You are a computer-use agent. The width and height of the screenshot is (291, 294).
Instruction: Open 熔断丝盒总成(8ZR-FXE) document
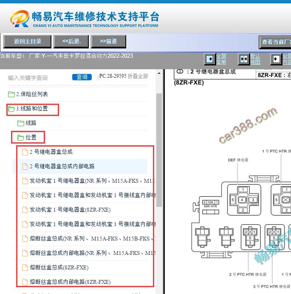point(59,267)
